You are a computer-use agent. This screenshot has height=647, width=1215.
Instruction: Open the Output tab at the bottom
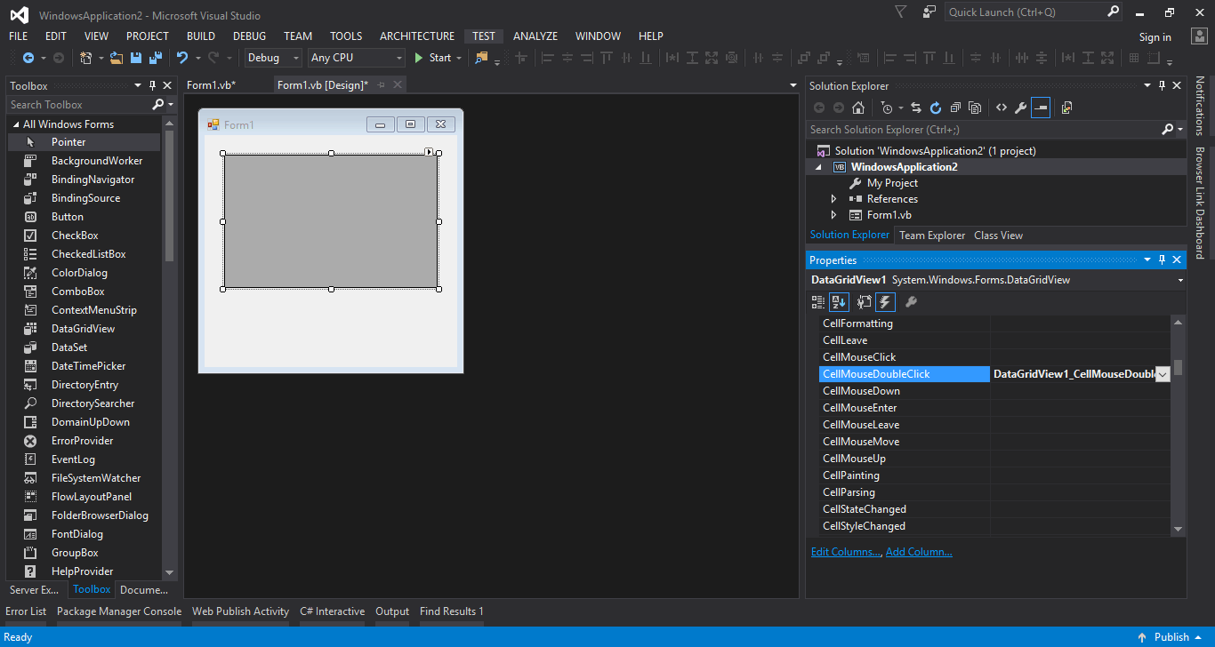(x=392, y=611)
